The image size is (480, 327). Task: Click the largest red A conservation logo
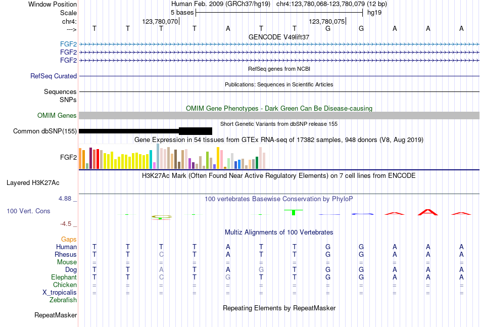click(x=428, y=212)
